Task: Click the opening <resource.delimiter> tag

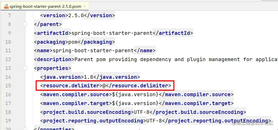Action: (x=71, y=86)
